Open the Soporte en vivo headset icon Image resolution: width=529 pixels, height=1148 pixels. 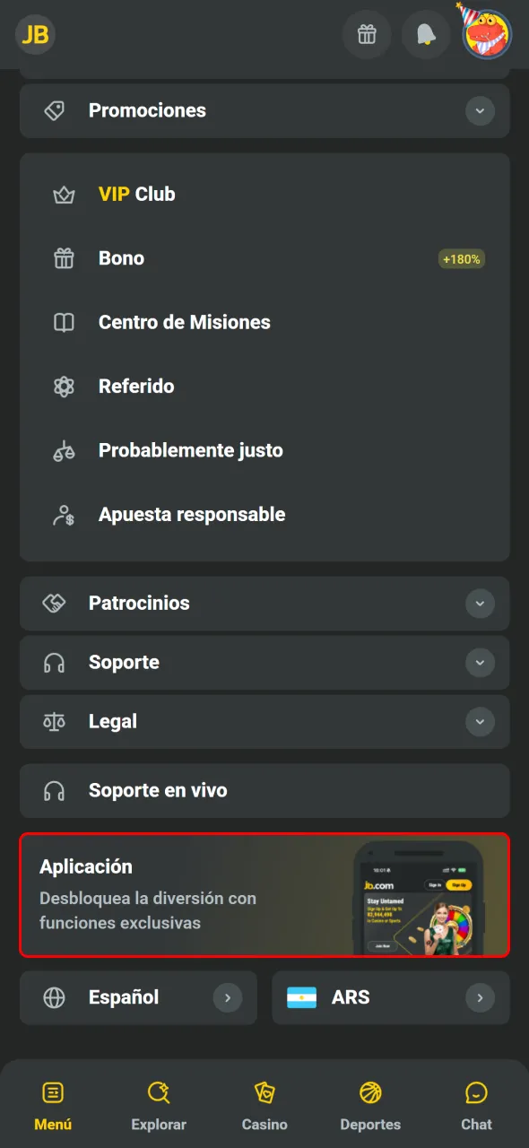click(x=56, y=791)
